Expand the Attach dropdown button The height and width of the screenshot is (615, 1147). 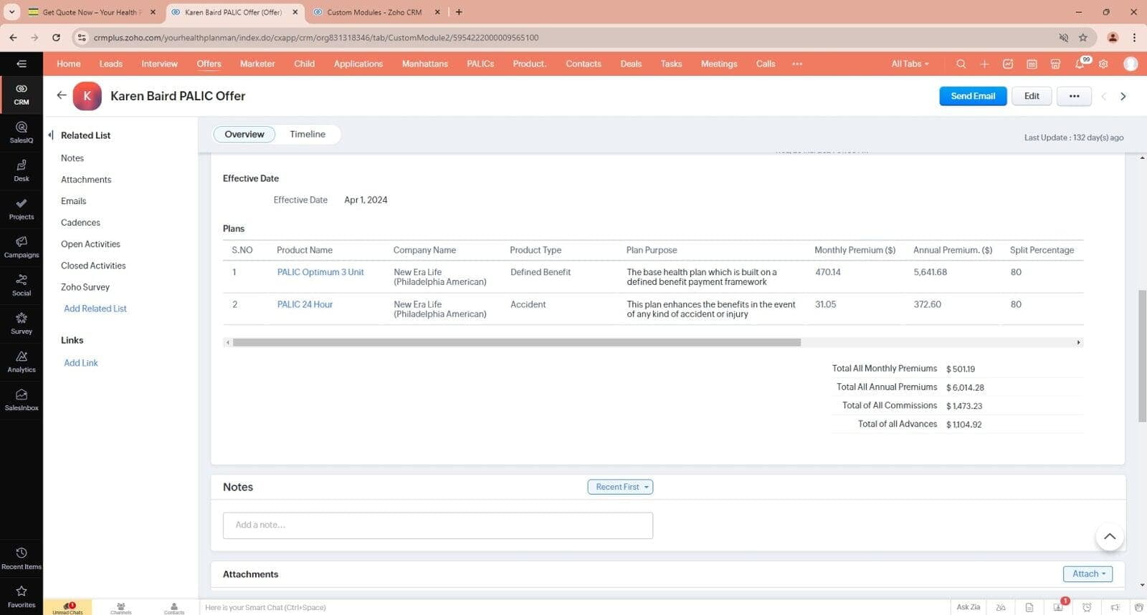click(1087, 574)
